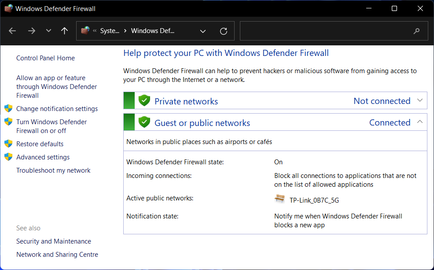434x270 pixels.
Task: Open Change notification settings
Action: pos(57,108)
